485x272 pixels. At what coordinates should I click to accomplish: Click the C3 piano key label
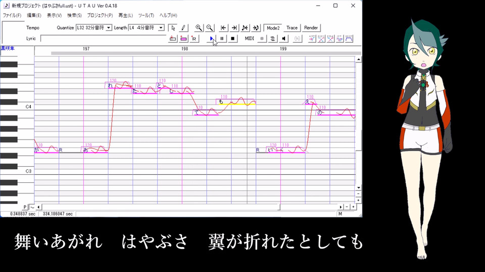pos(28,171)
